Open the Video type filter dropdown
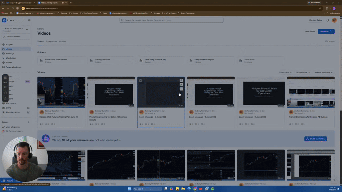The width and height of the screenshot is (342, 192). (x=285, y=72)
